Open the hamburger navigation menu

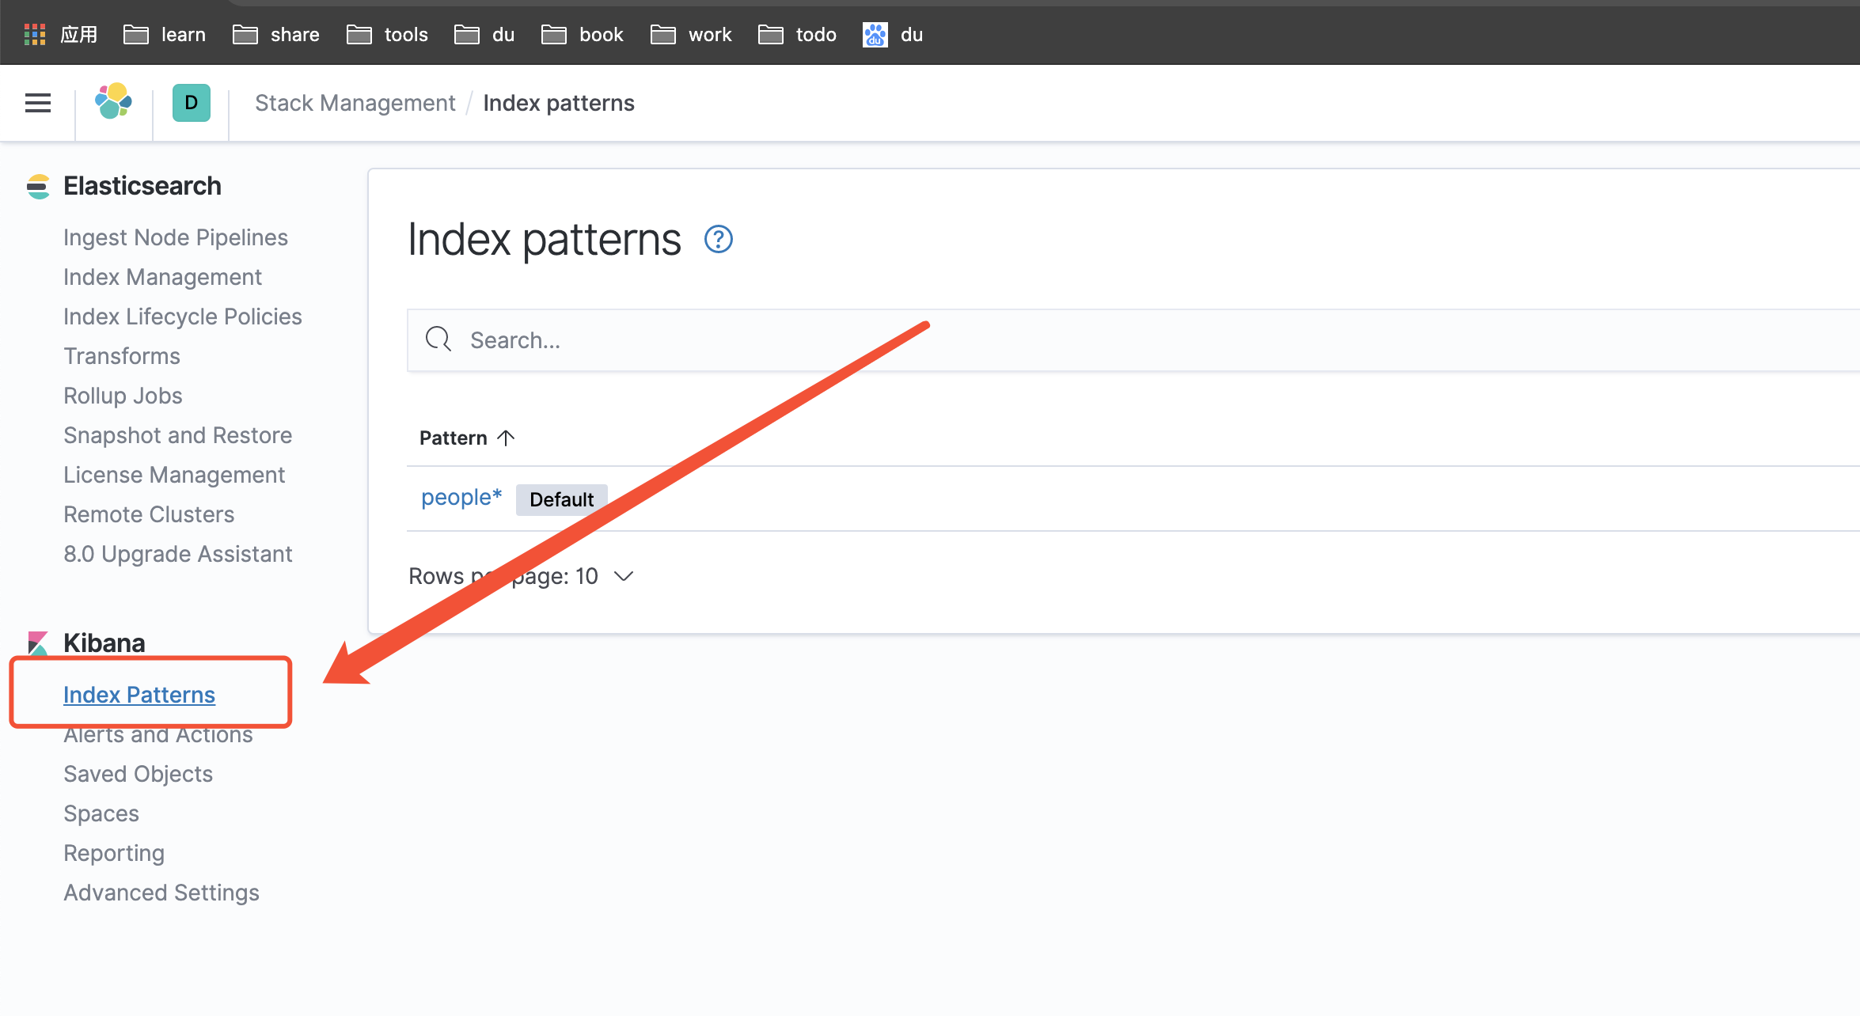click(37, 103)
